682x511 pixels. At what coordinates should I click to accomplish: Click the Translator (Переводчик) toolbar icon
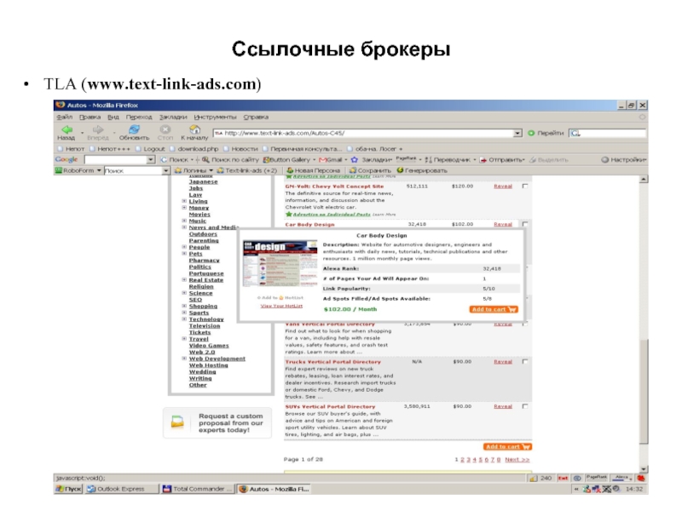coord(429,159)
